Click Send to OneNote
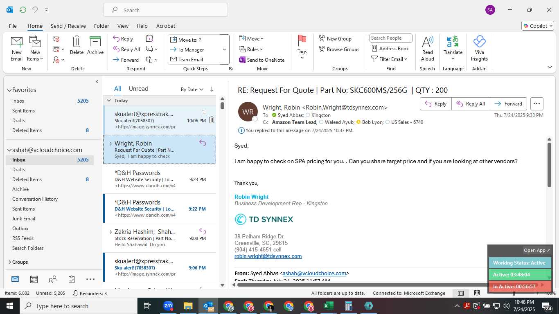This screenshot has width=559, height=314. (262, 60)
